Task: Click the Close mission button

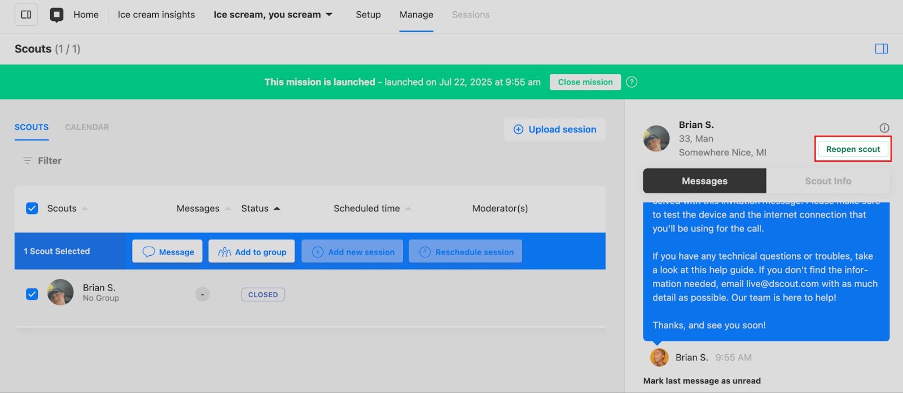Action: [585, 82]
